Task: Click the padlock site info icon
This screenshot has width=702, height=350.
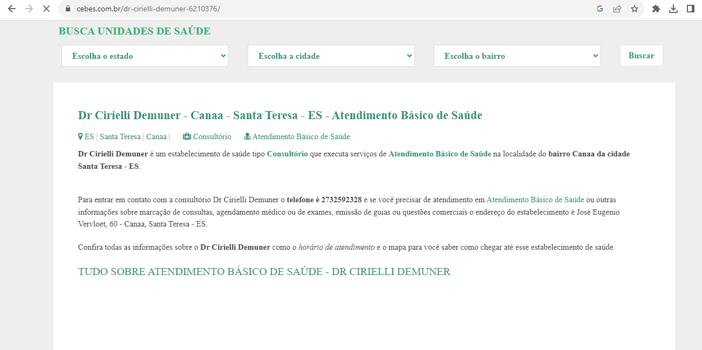Action: (x=67, y=9)
